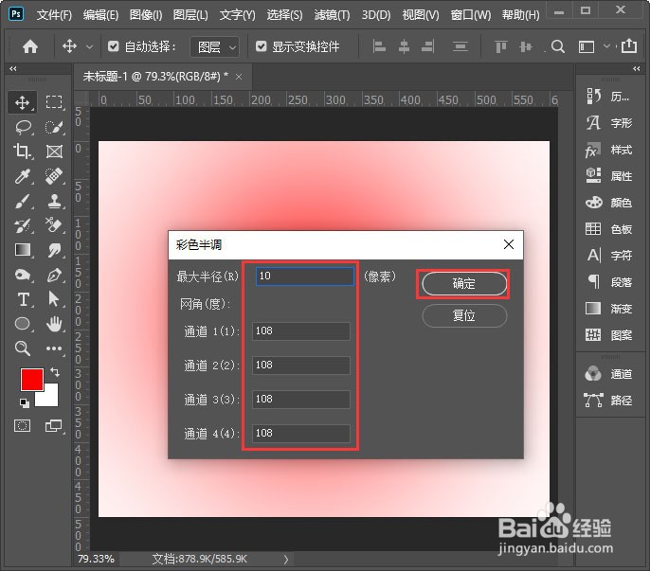Change the screen mode icon

tap(54, 425)
